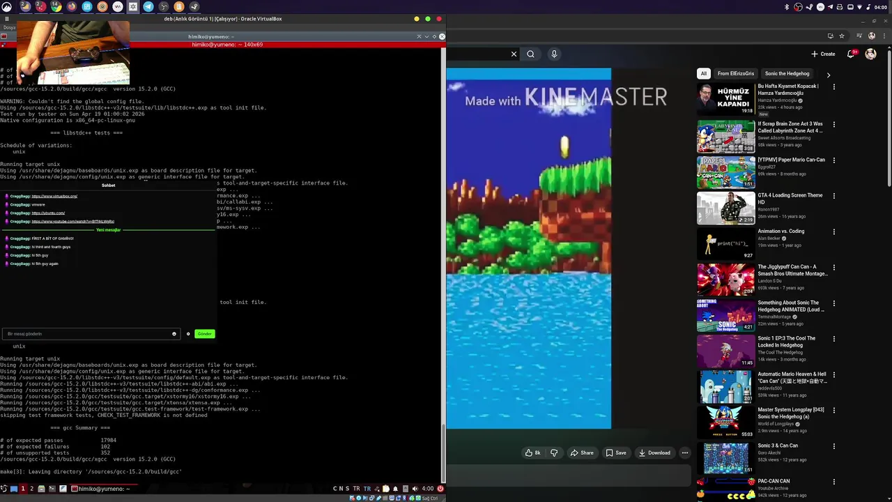Select the Sonic the Hedgehog filter chip
The image size is (892, 502).
coord(787,74)
